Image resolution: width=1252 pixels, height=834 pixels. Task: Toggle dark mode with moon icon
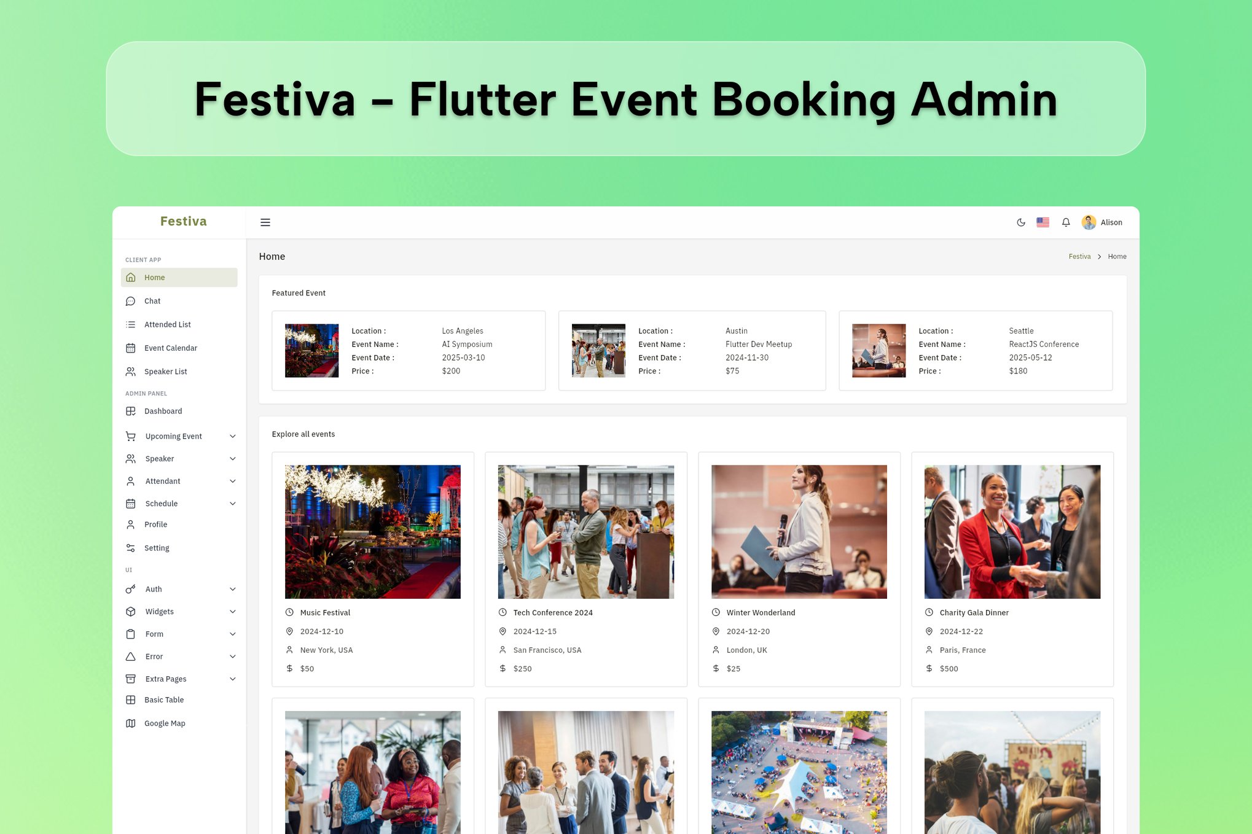pos(1020,222)
